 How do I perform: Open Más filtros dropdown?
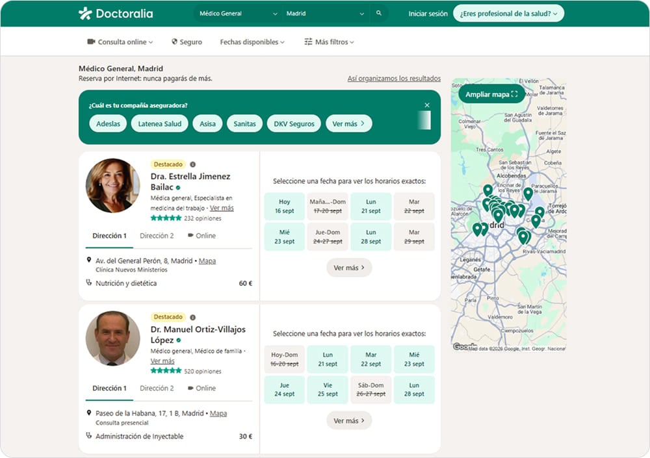coord(329,42)
